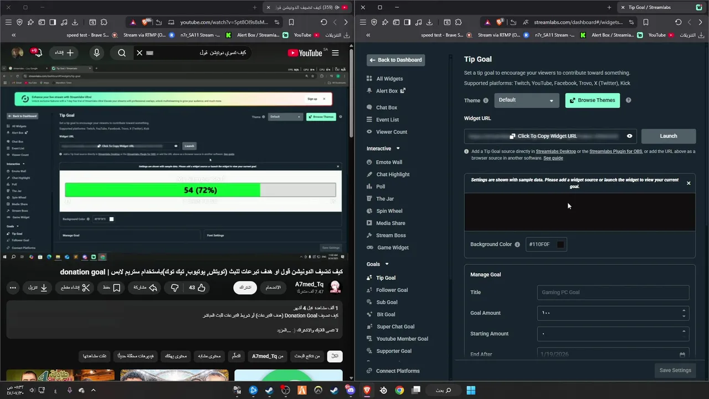This screenshot has width=709, height=399.
Task: Open The Jar widget
Action: 380,199
